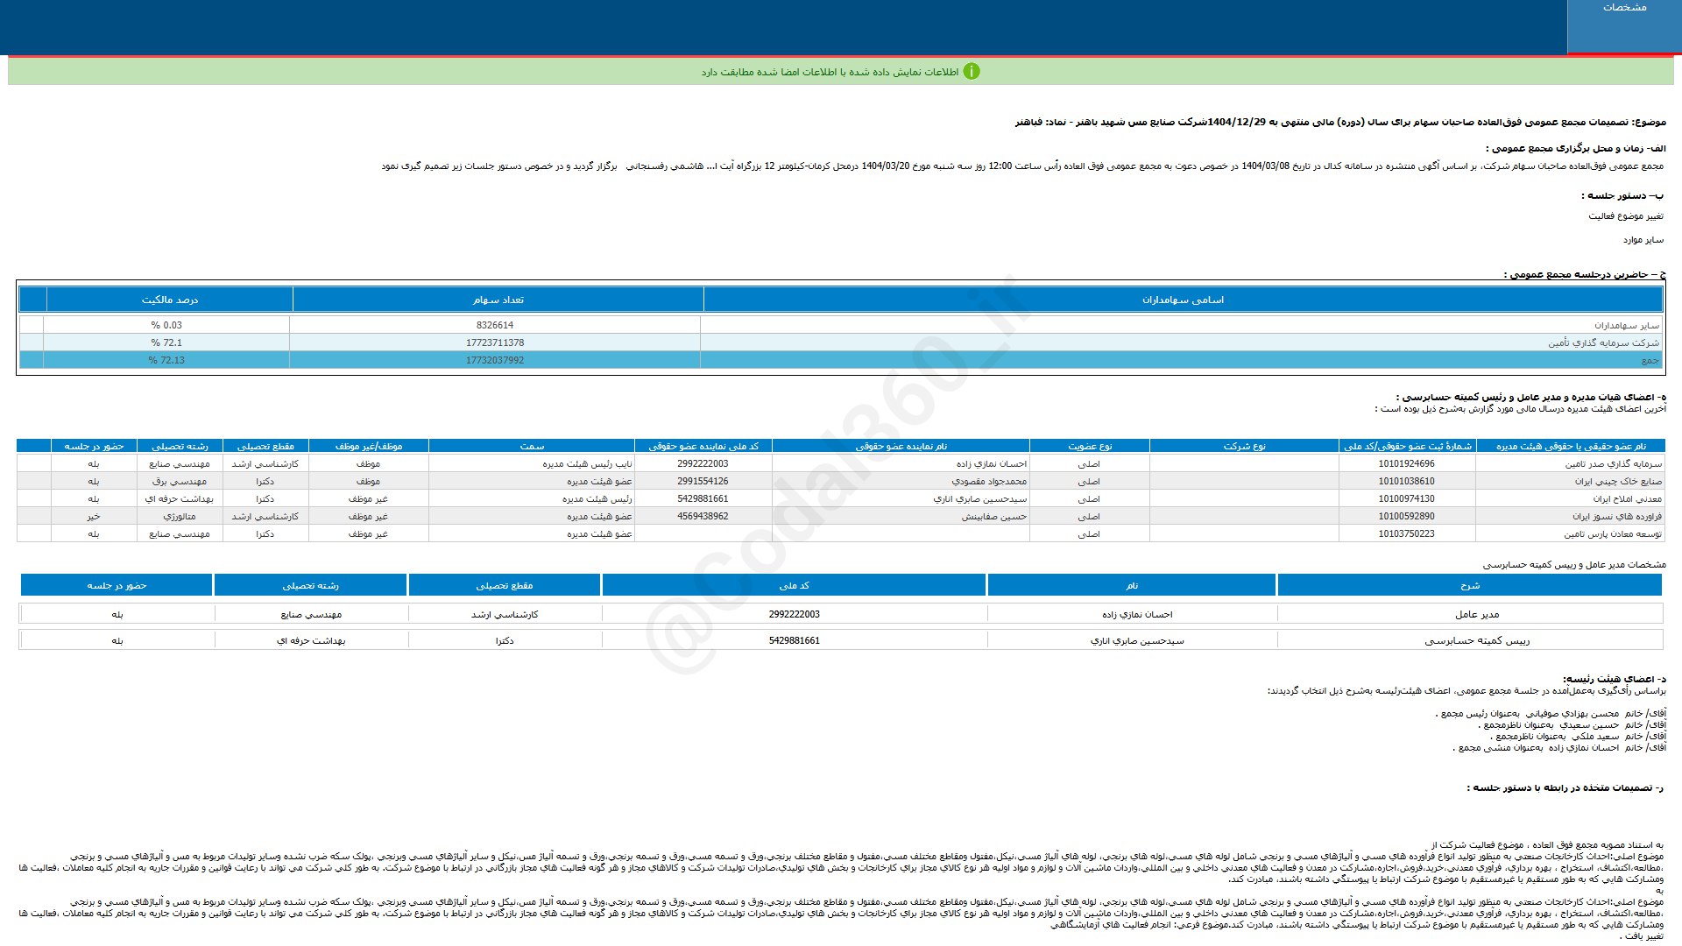Click total ownership '72.13 %'
Screen dimensions: 1682x946
[x=166, y=360]
